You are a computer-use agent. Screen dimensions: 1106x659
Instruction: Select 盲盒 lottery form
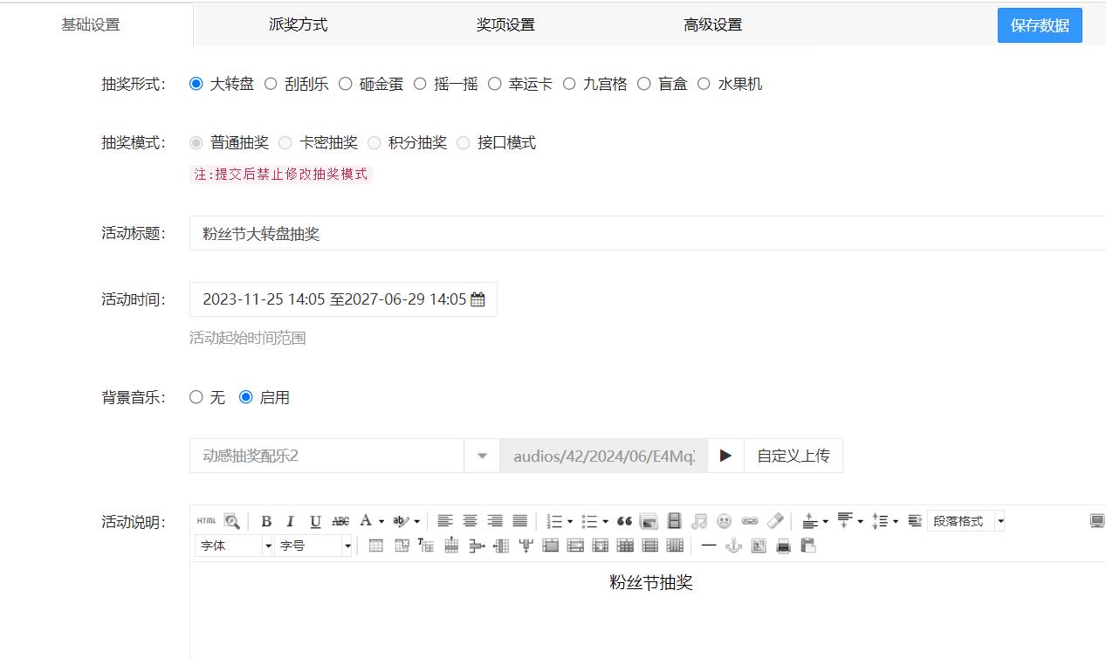point(644,84)
